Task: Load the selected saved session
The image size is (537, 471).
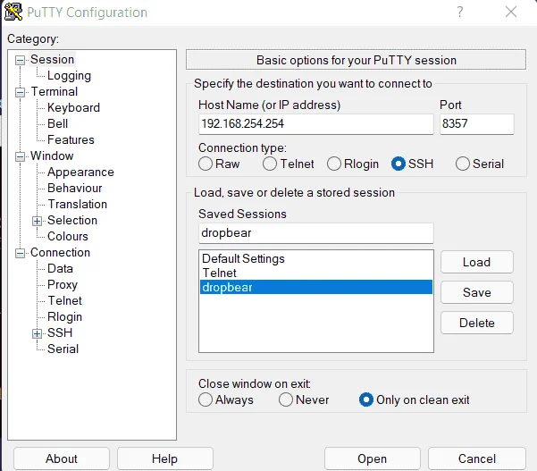Action: (x=477, y=262)
